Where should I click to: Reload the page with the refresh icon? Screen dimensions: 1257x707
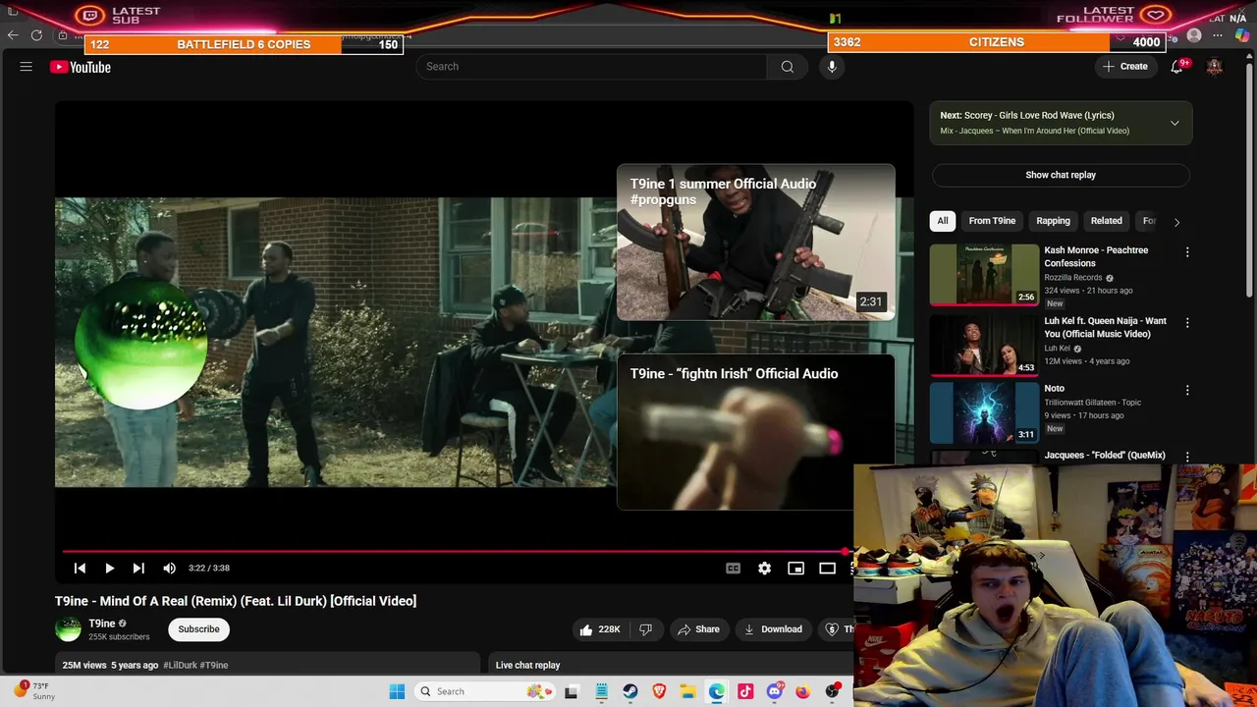[36, 35]
